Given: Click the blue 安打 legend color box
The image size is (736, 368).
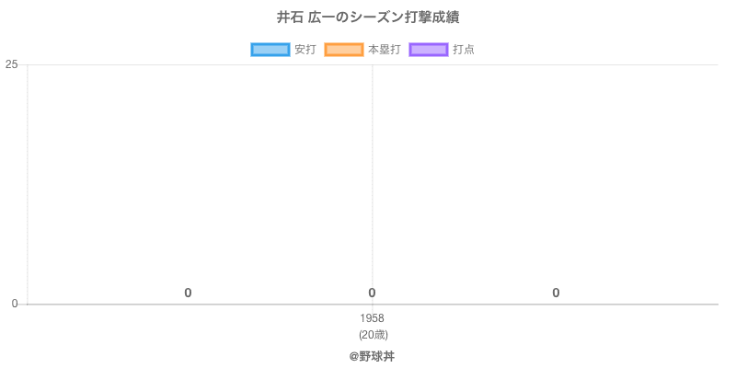Looking at the screenshot, I should pyautogui.click(x=270, y=50).
